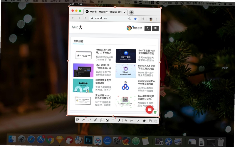
Task: Open the Chrome profile avatar
Action: (x=151, y=19)
